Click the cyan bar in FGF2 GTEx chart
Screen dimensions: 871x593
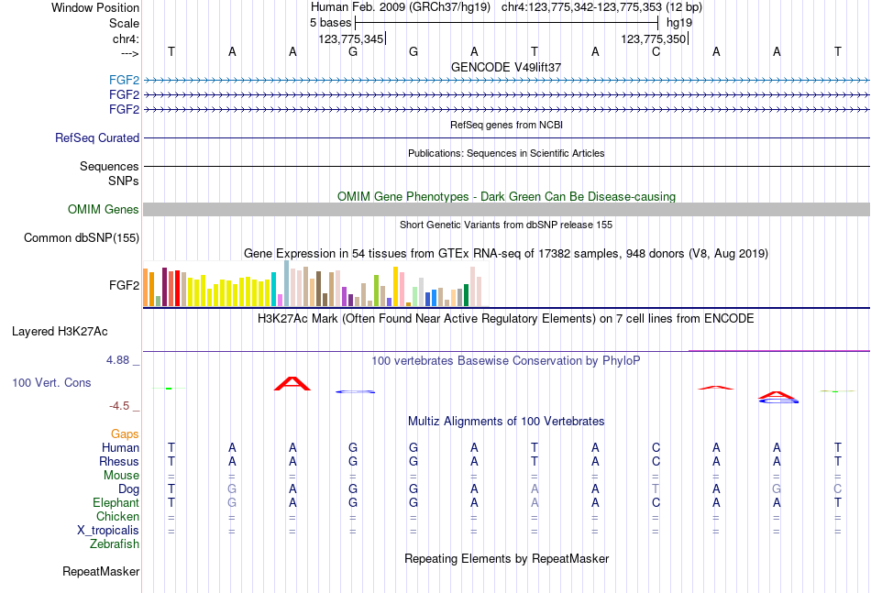click(x=273, y=290)
